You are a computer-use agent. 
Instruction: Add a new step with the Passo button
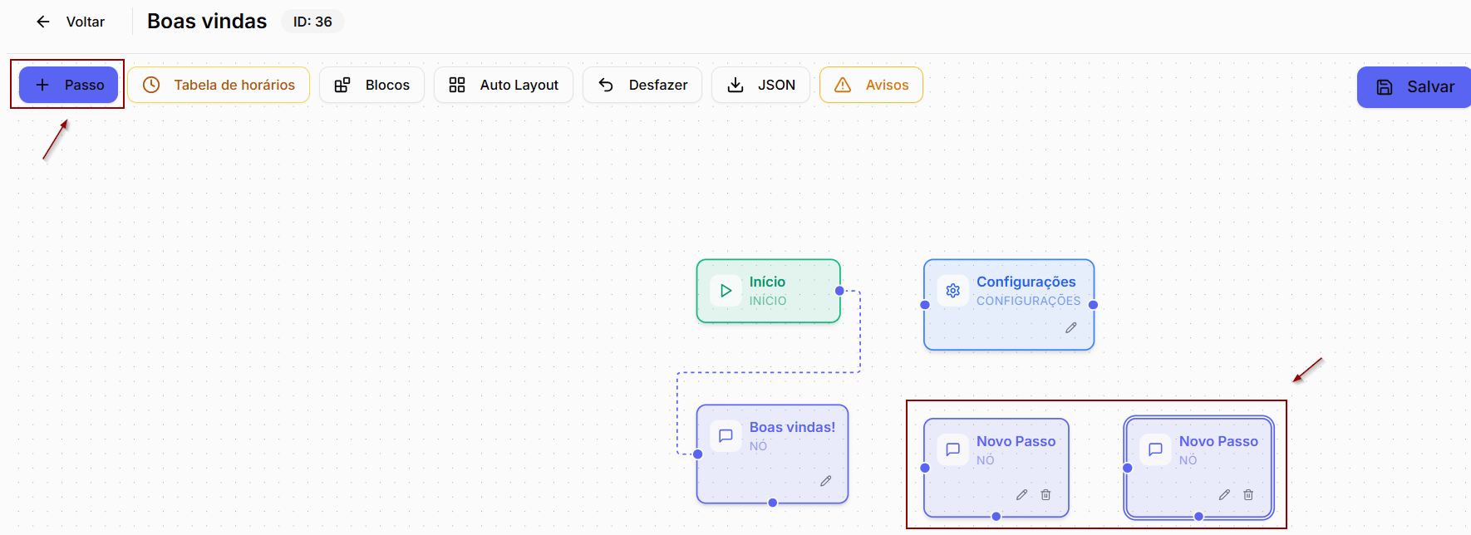[x=69, y=85]
